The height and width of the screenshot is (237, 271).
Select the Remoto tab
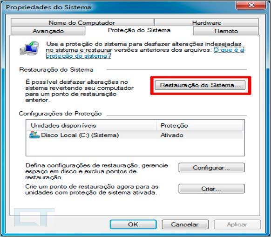click(x=226, y=31)
